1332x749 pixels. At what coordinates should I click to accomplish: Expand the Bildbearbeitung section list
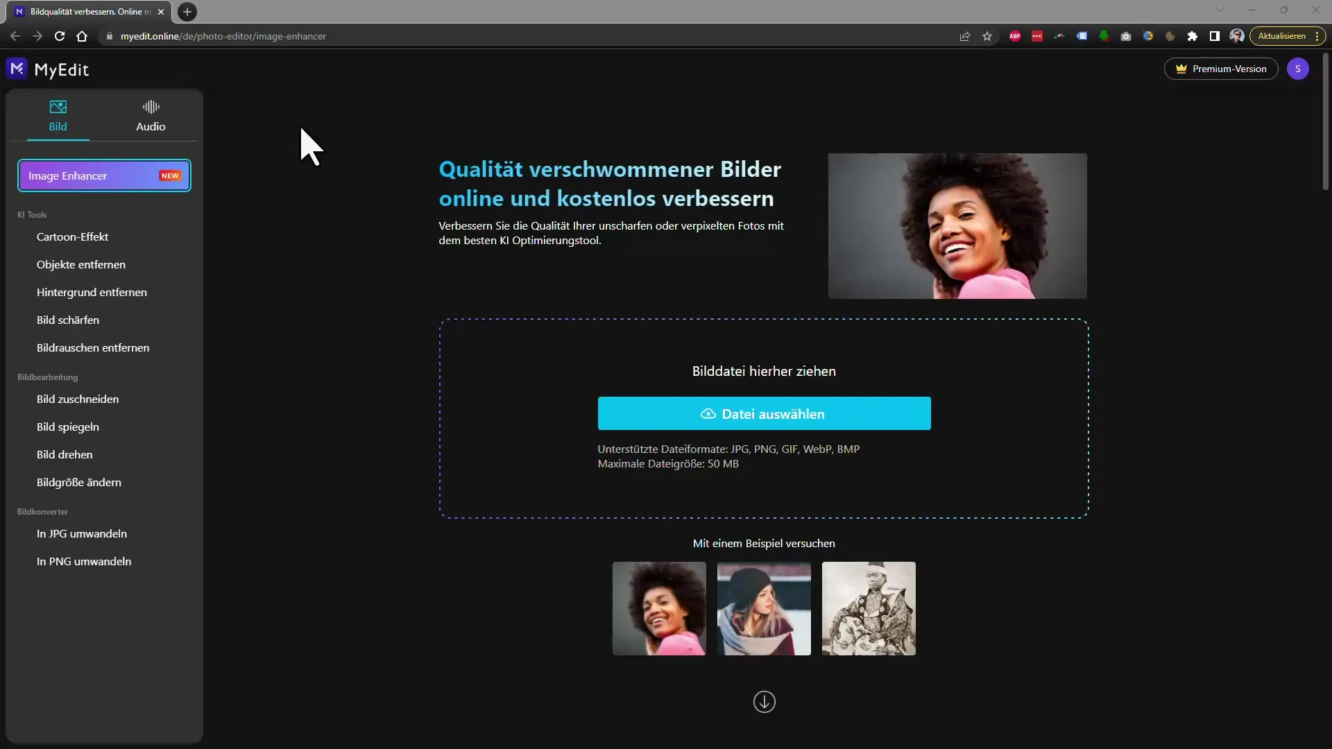tap(48, 377)
